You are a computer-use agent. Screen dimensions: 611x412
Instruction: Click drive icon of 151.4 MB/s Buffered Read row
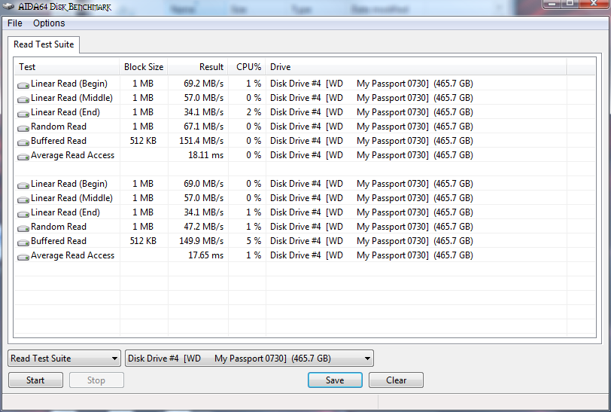[x=23, y=142]
